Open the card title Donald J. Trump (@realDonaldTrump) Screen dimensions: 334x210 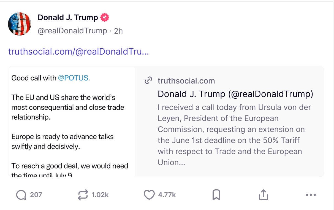[x=235, y=94]
